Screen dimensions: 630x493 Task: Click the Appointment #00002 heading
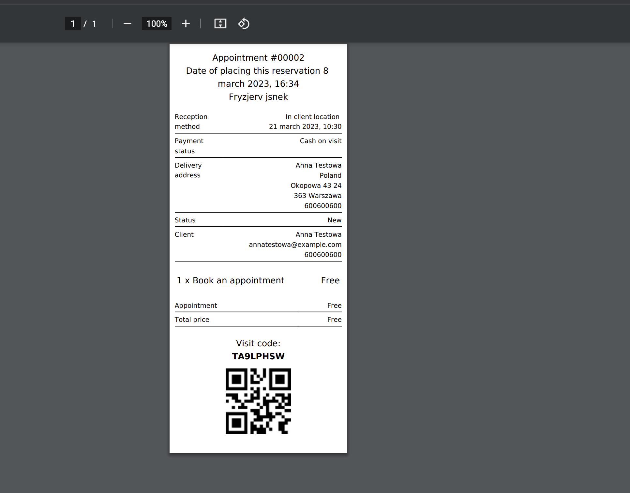[x=258, y=58]
